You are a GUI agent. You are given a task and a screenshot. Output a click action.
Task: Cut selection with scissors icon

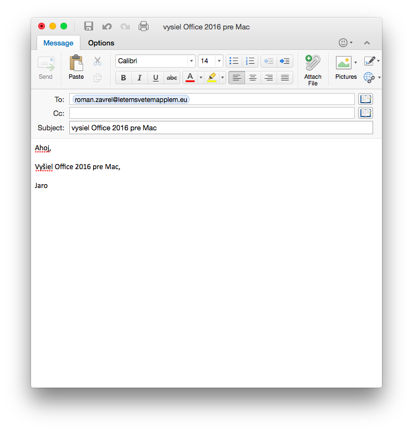point(98,61)
